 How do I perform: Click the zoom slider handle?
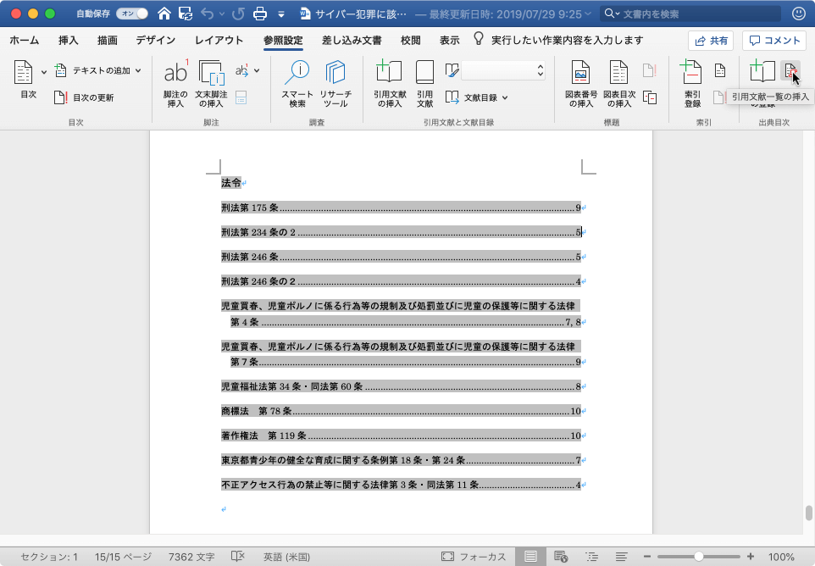click(699, 557)
